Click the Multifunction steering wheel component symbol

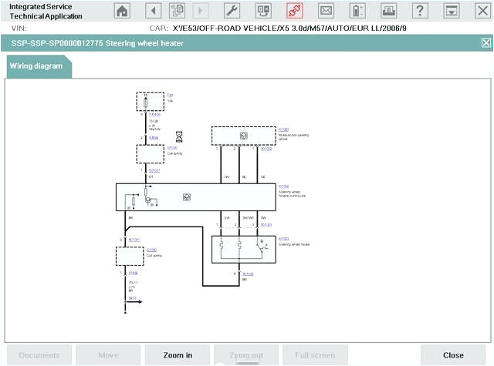click(x=243, y=136)
